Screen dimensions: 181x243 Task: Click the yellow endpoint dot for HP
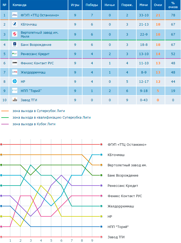pos(101,216)
